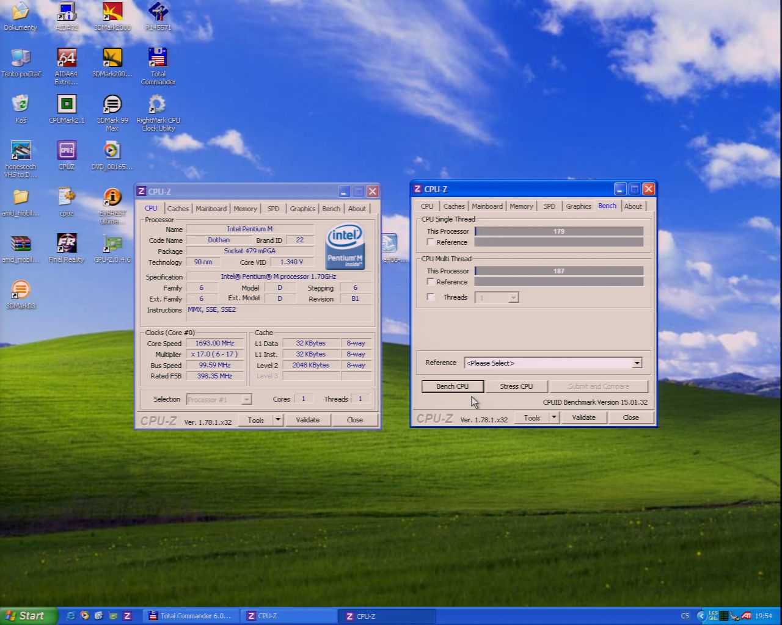Click the Bench CPU button
The image size is (782, 625).
click(452, 386)
